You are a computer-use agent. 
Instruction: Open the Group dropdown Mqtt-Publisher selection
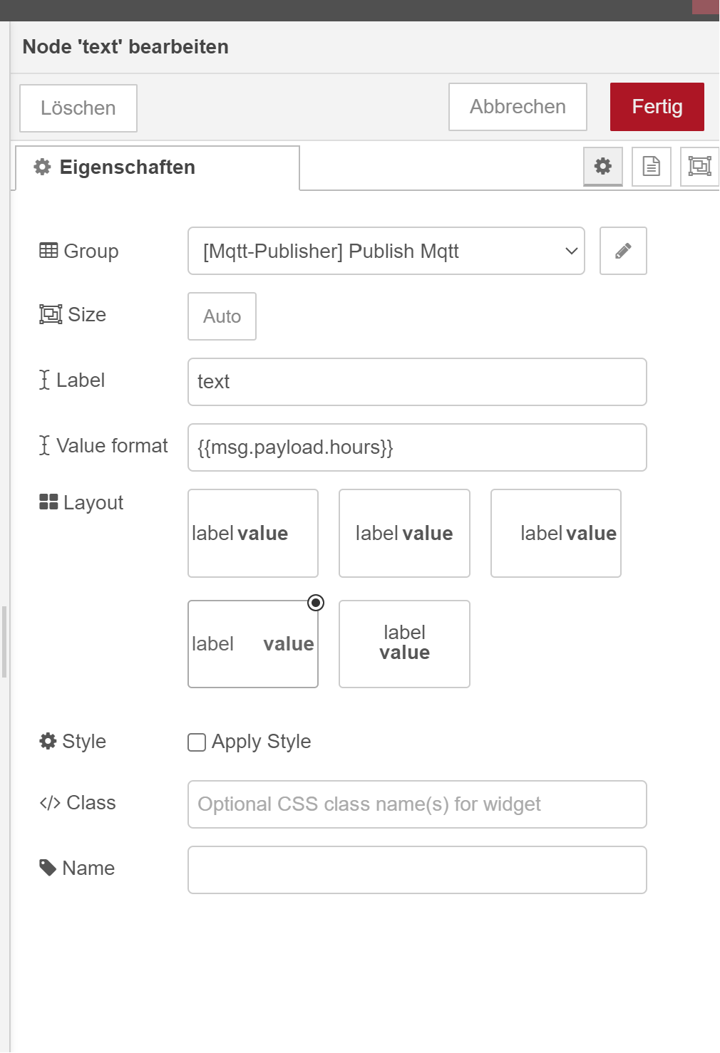[x=386, y=251]
